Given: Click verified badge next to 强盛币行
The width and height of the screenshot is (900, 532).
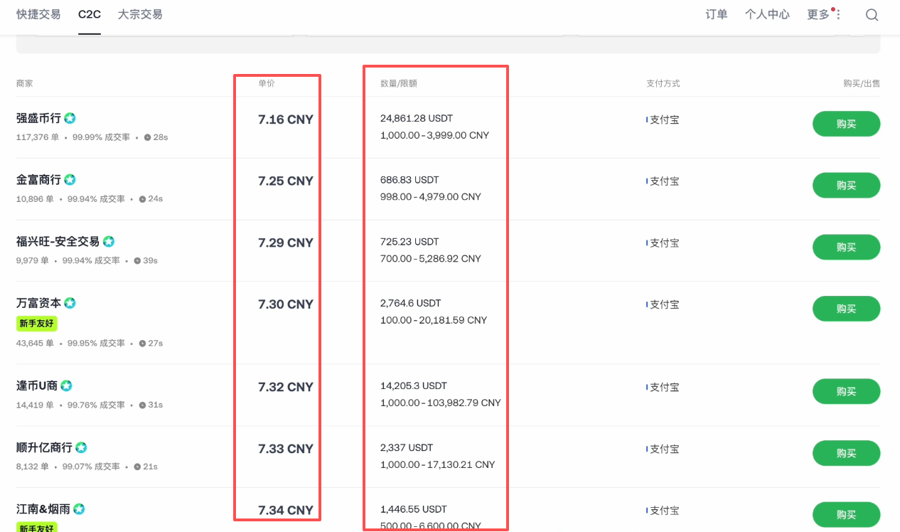Looking at the screenshot, I should coord(70,118).
